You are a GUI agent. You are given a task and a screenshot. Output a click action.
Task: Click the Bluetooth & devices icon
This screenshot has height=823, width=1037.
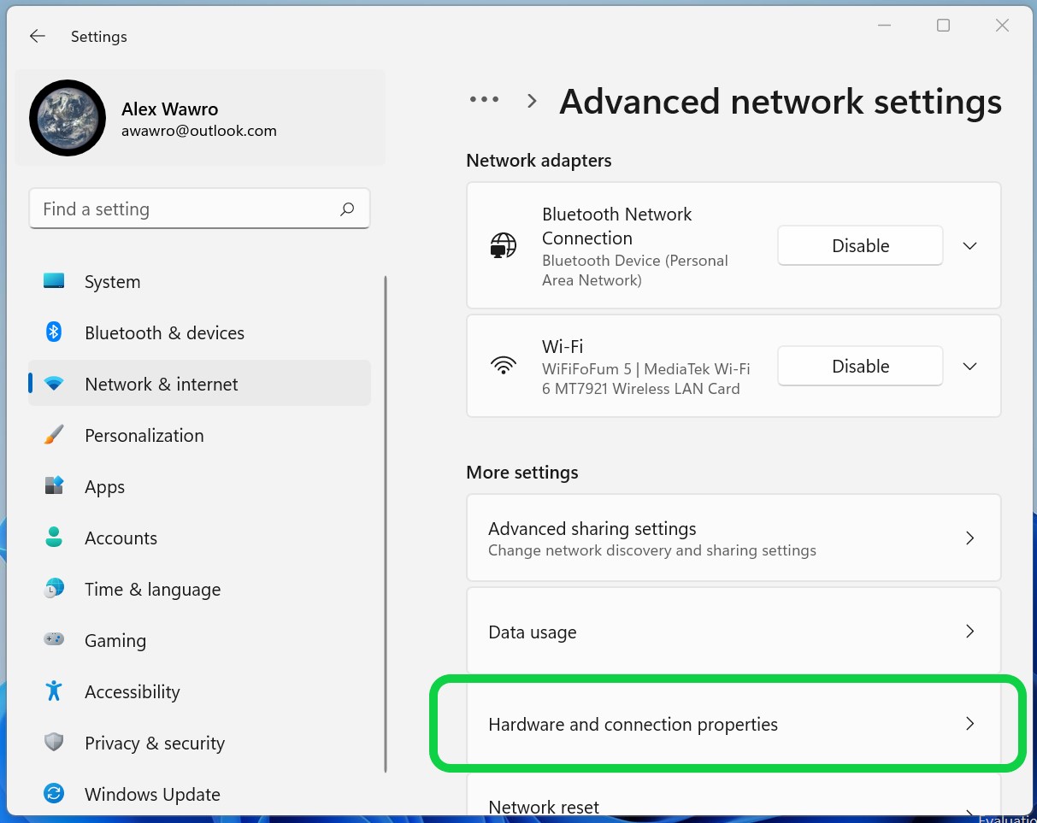coord(54,332)
